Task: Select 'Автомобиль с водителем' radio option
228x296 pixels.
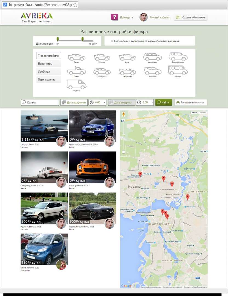Action: [x=112, y=41]
